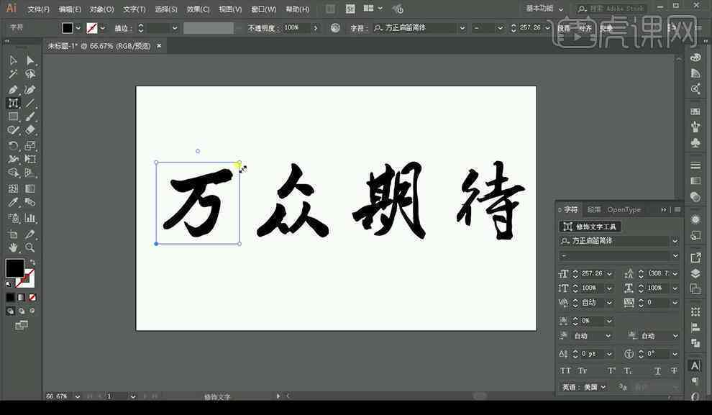
Task: Select the Selection tool arrow
Action: click(13, 60)
